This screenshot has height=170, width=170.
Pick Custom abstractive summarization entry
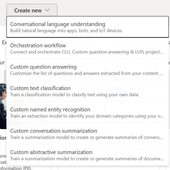click(x=88, y=155)
